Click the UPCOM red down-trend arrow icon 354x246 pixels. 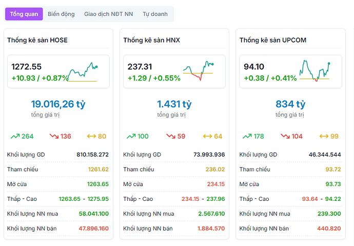click(x=286, y=136)
